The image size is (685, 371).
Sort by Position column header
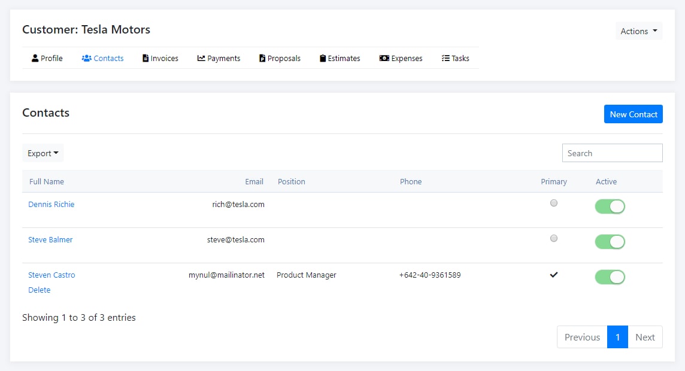(x=292, y=181)
